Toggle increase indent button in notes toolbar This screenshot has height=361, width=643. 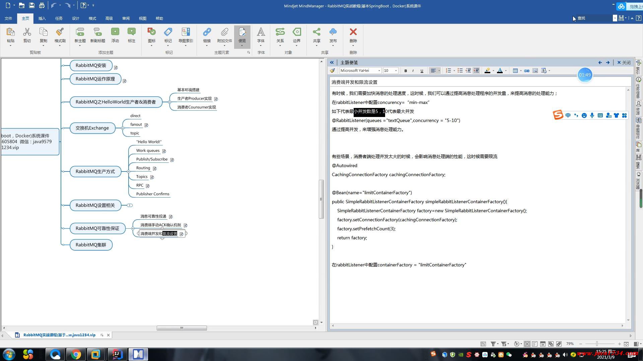(x=476, y=71)
